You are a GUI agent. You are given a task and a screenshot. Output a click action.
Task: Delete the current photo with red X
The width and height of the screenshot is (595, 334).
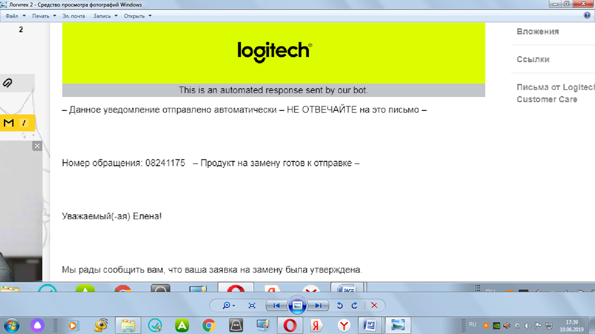click(x=374, y=306)
